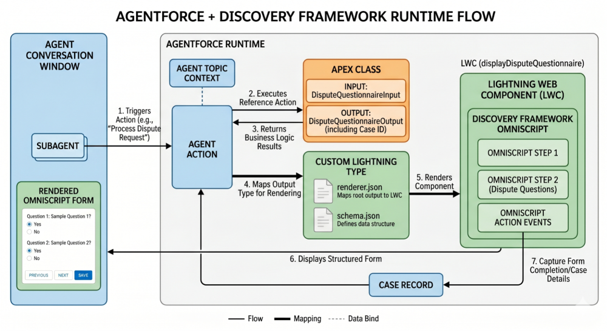607x331 pixels.
Task: Click RENDERED OMNISCRIPT FORM heading
Action: tap(58, 196)
